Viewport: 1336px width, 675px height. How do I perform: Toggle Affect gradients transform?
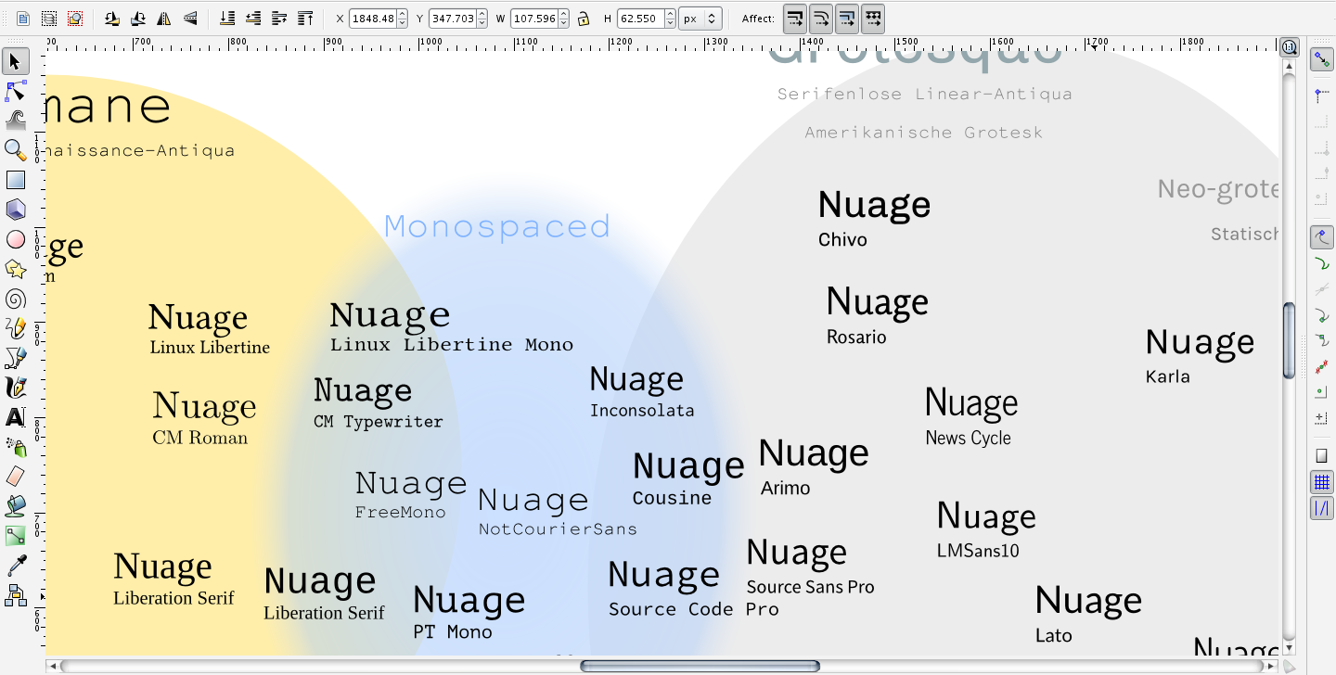point(847,19)
